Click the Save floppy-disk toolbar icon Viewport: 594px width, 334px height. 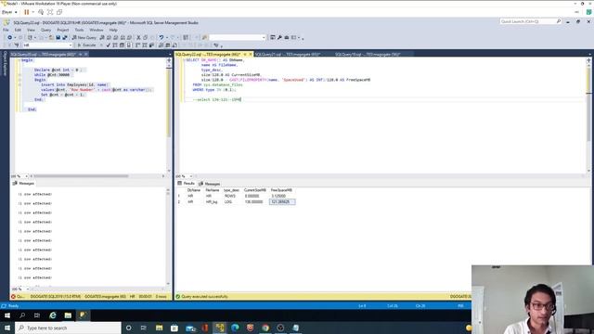click(x=58, y=37)
